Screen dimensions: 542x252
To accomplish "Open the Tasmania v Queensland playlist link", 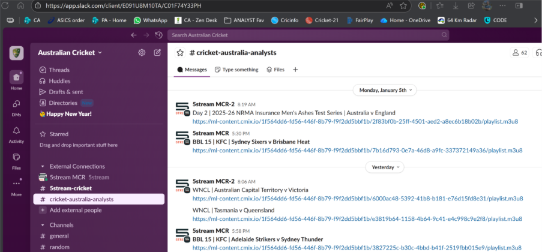I will click(357, 219).
